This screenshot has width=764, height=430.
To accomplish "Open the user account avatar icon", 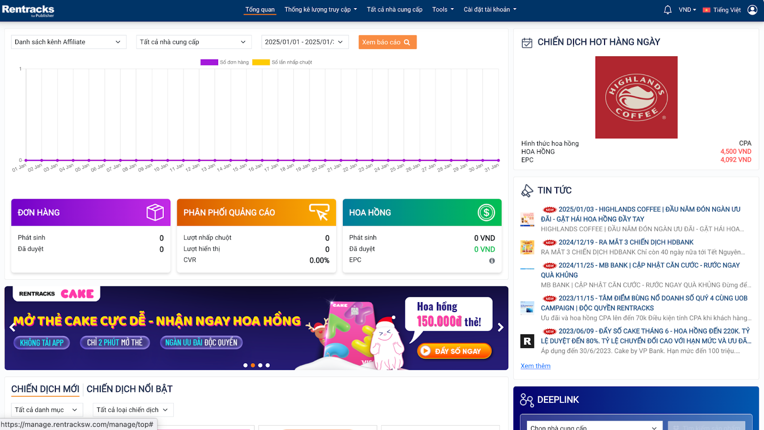I will (752, 10).
